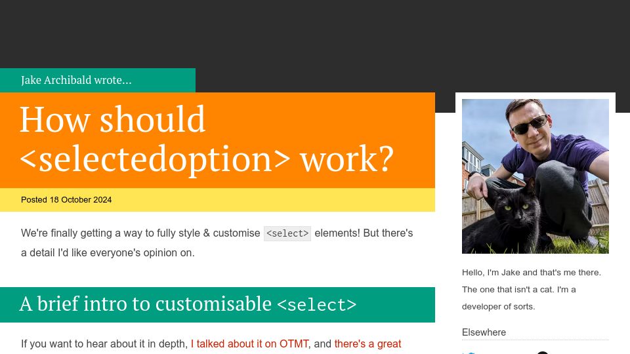The width and height of the screenshot is (630, 354).
Task: Click 'If you want to hear about it in depth' text
Action: pyautogui.click(x=104, y=344)
